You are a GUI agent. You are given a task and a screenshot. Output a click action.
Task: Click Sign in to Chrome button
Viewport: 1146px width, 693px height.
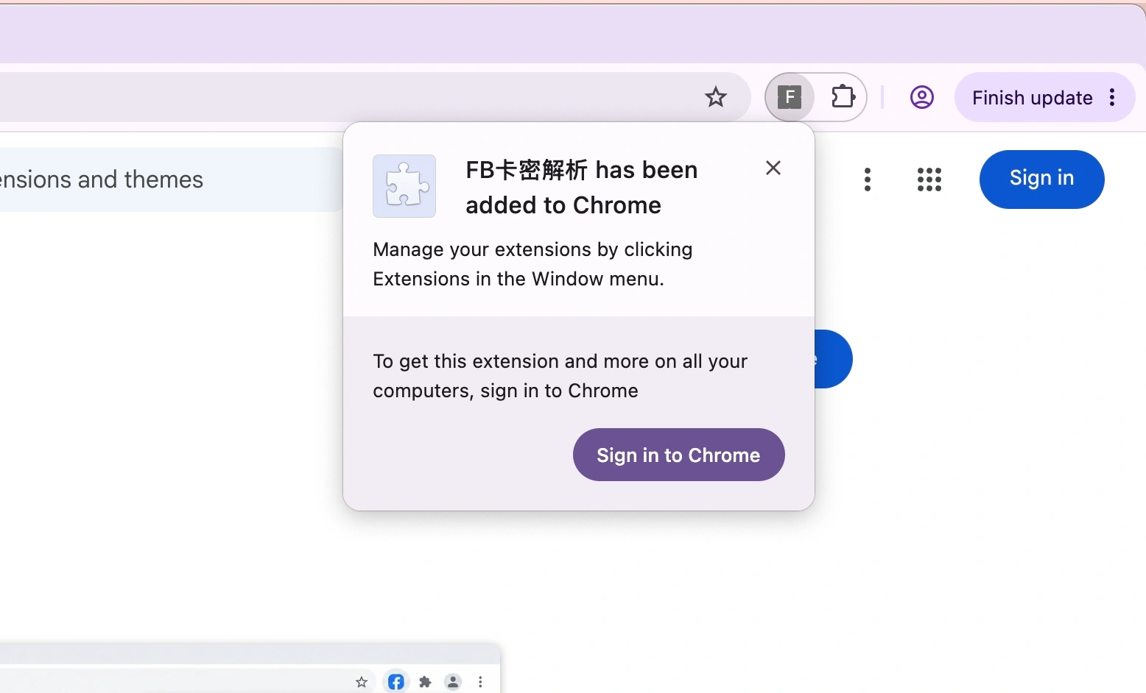pyautogui.click(x=678, y=455)
